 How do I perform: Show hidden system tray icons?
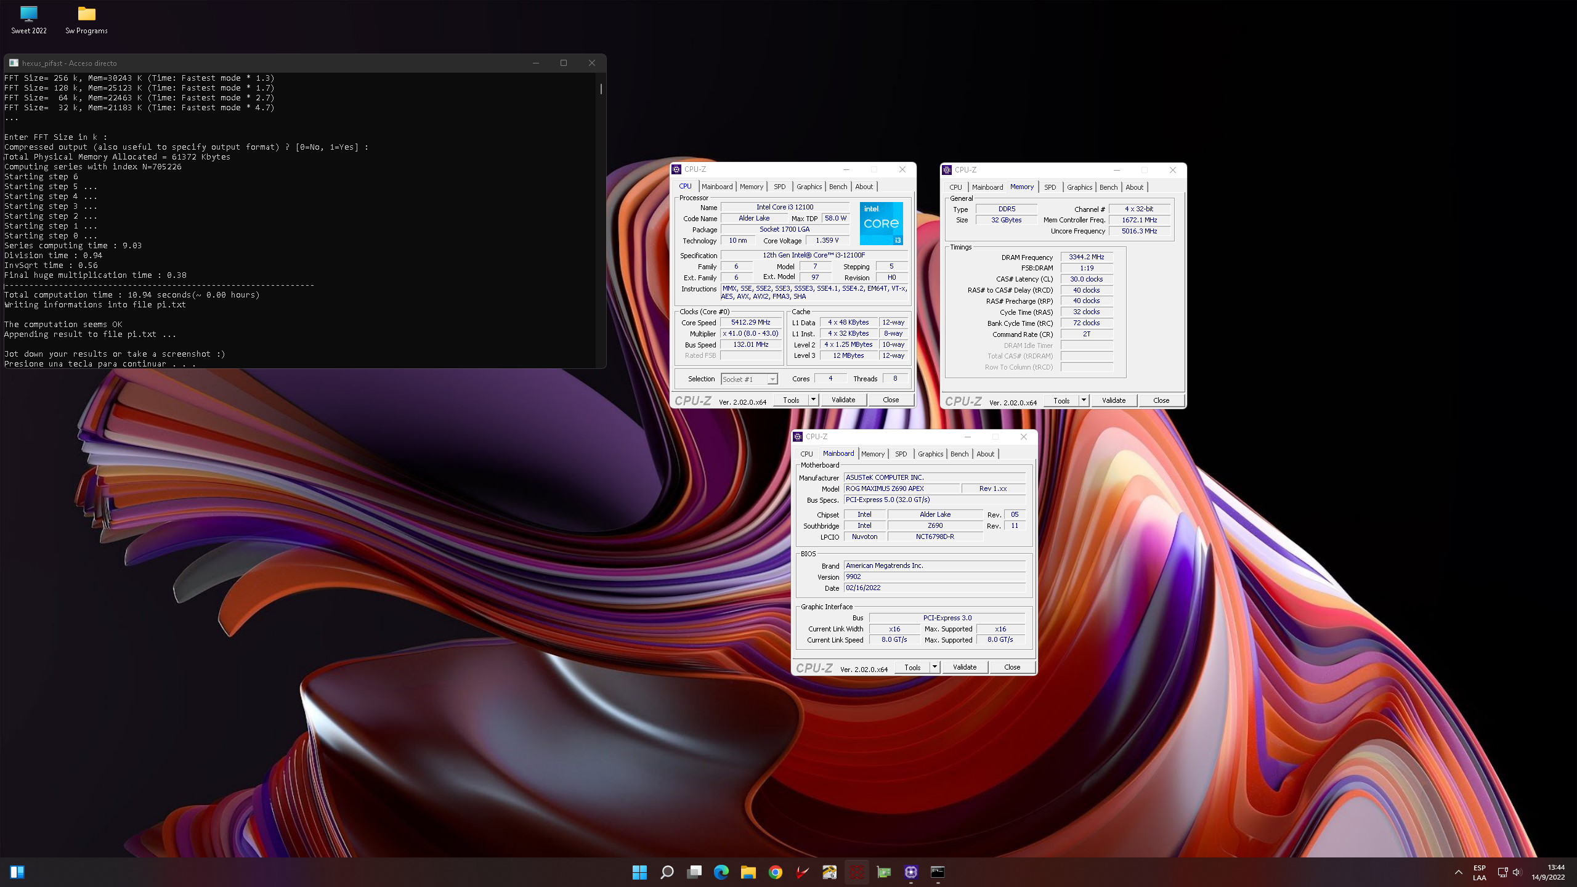pyautogui.click(x=1458, y=872)
